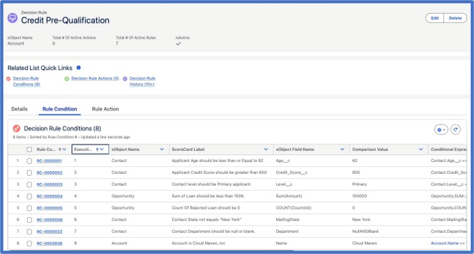
Task: Click the green Decision Rule Actions quick link icon
Action: (67, 79)
